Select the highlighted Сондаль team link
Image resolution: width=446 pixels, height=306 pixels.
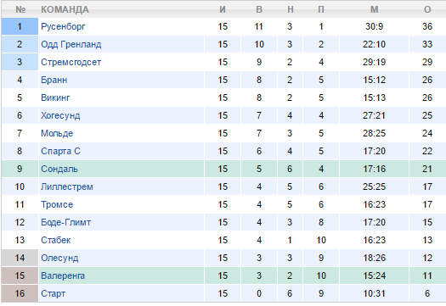59,169
